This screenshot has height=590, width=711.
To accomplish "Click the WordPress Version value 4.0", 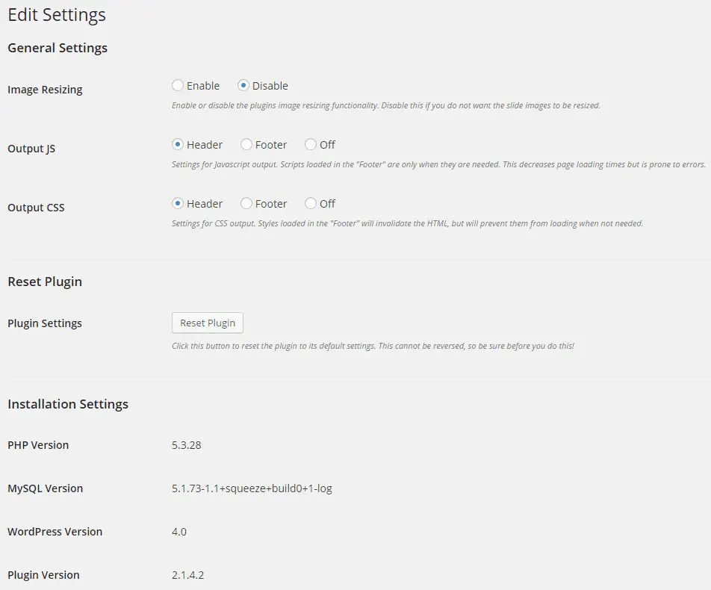I will (x=179, y=532).
